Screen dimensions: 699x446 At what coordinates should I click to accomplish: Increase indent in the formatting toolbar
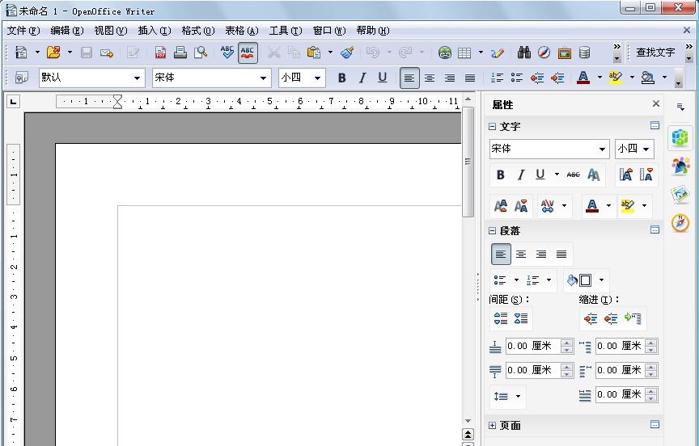pos(557,78)
